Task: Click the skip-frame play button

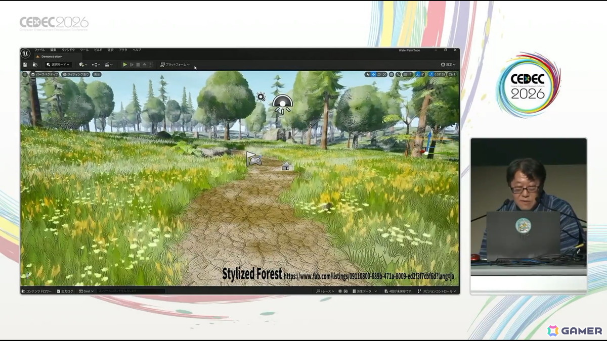Action: click(132, 65)
